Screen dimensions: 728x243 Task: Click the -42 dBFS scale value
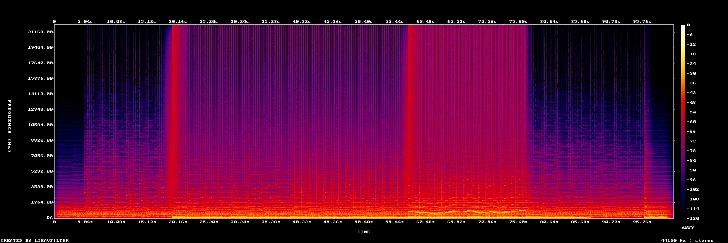[x=691, y=93]
